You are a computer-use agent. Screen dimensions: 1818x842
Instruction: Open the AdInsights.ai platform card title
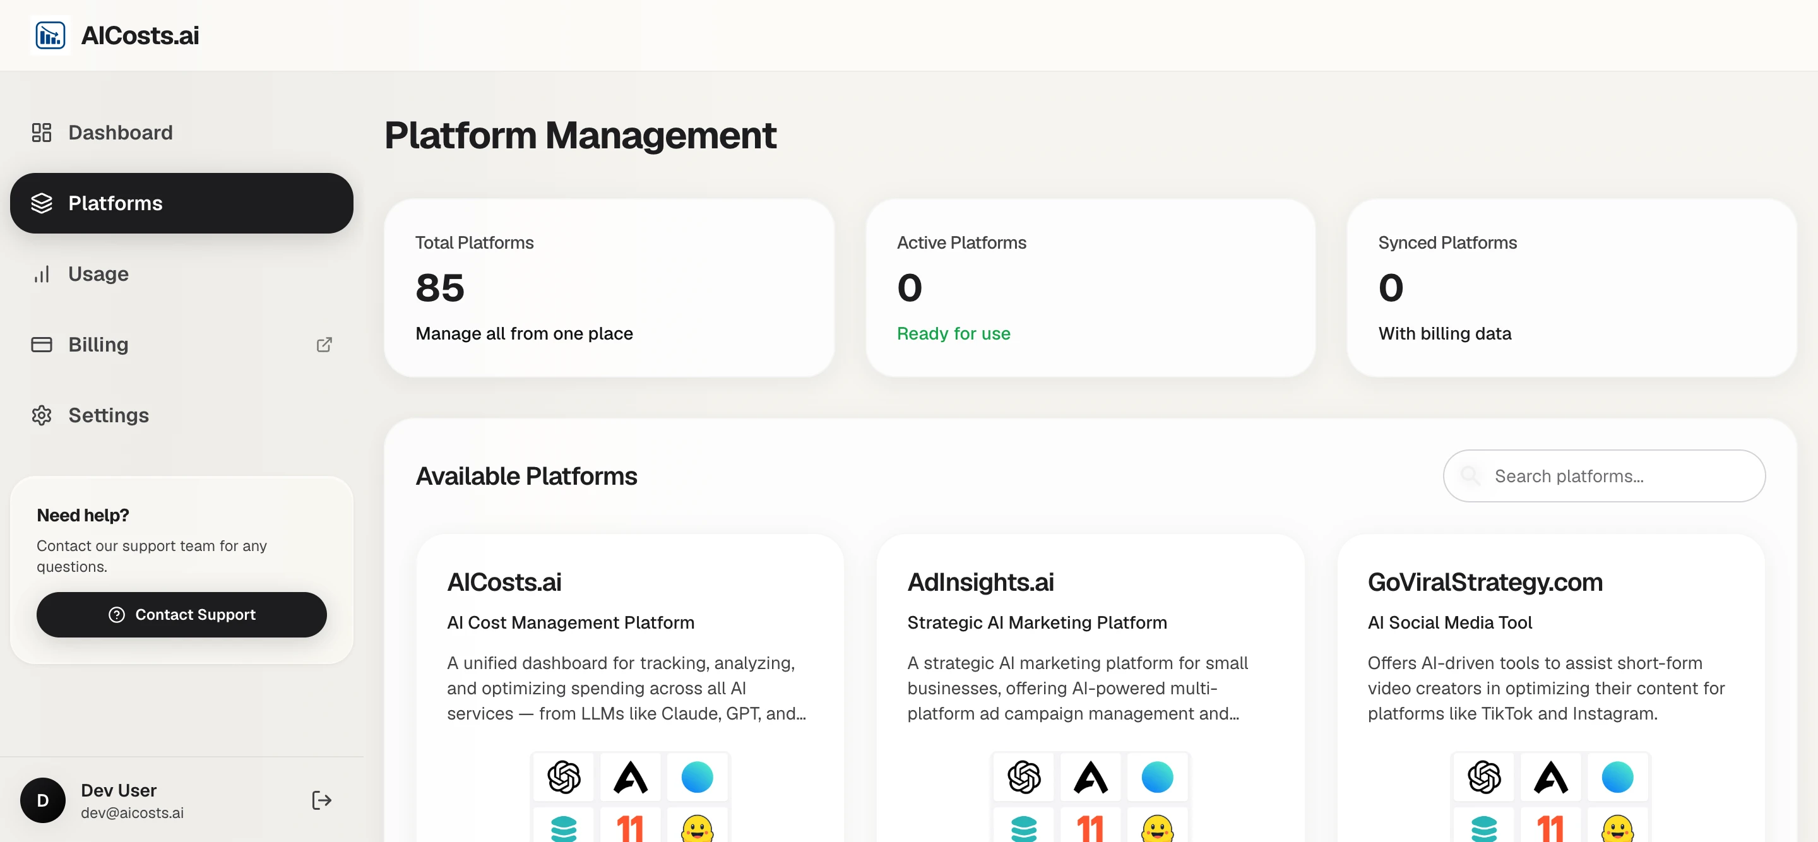(980, 583)
